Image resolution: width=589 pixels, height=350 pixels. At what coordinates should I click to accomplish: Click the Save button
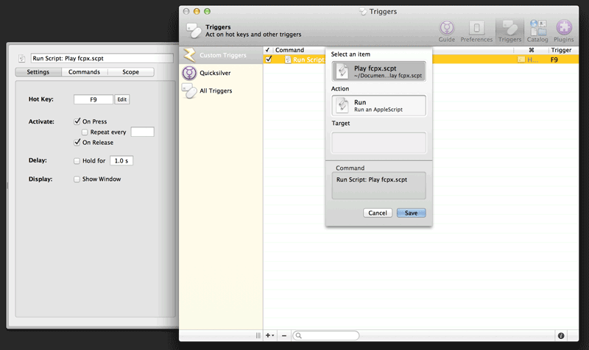click(411, 213)
